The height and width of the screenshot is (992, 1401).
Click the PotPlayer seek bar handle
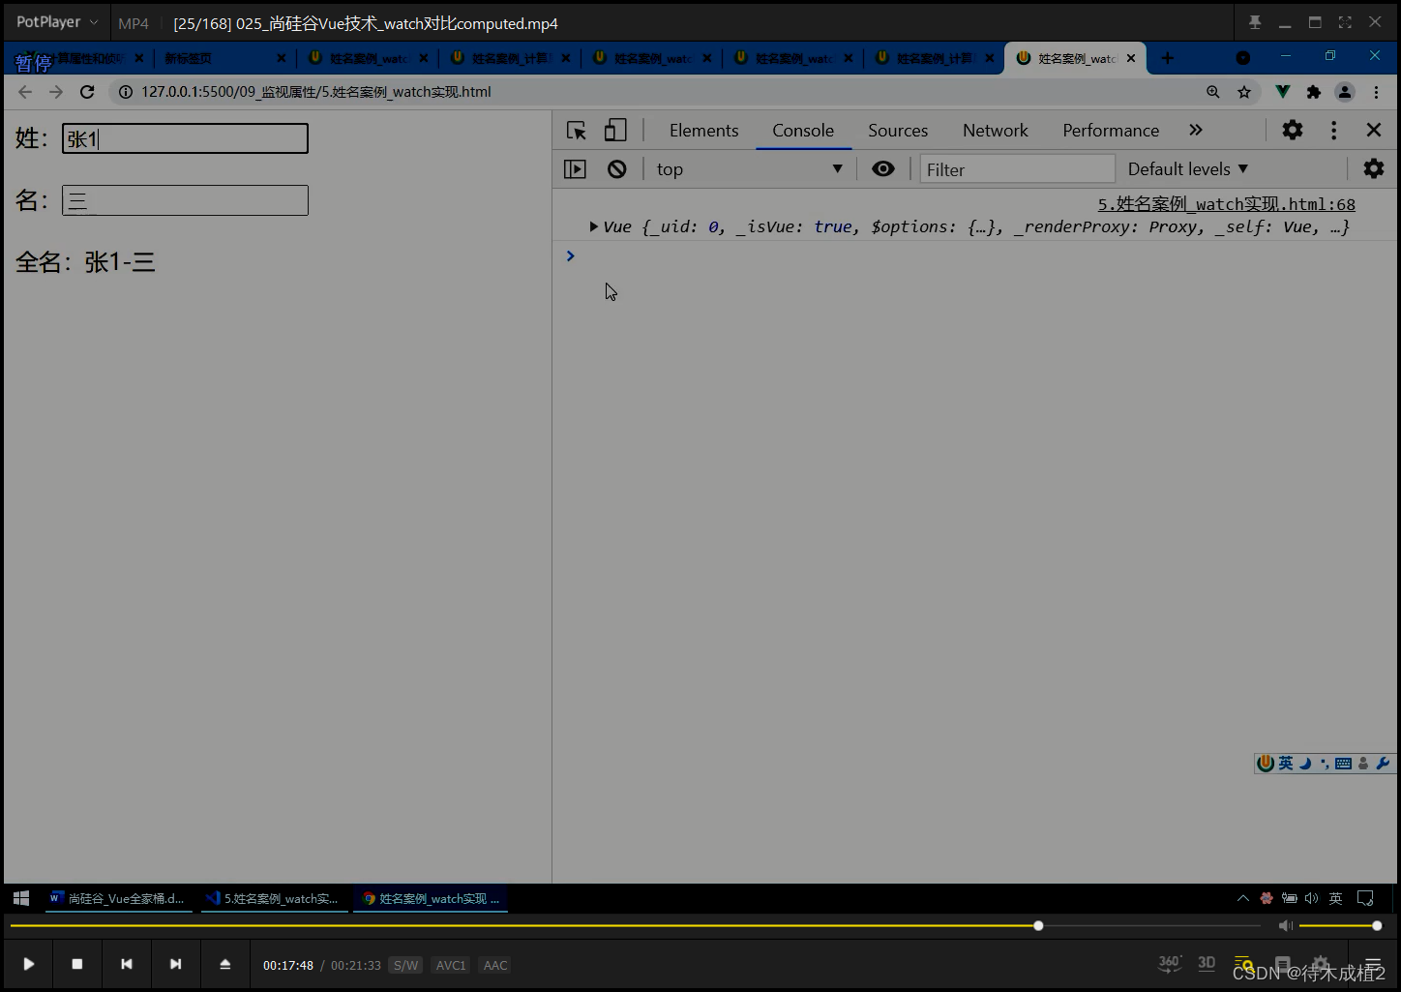tap(1038, 925)
